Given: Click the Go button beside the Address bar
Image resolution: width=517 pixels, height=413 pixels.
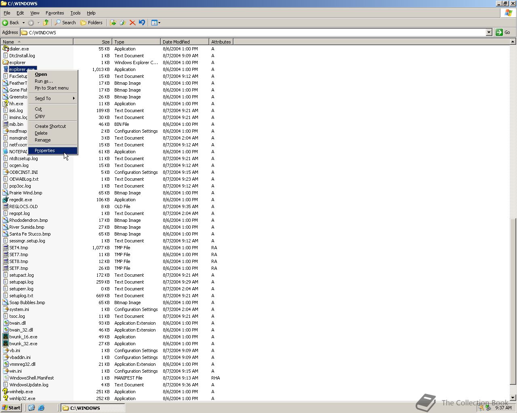Looking at the screenshot, I should pyautogui.click(x=503, y=32).
